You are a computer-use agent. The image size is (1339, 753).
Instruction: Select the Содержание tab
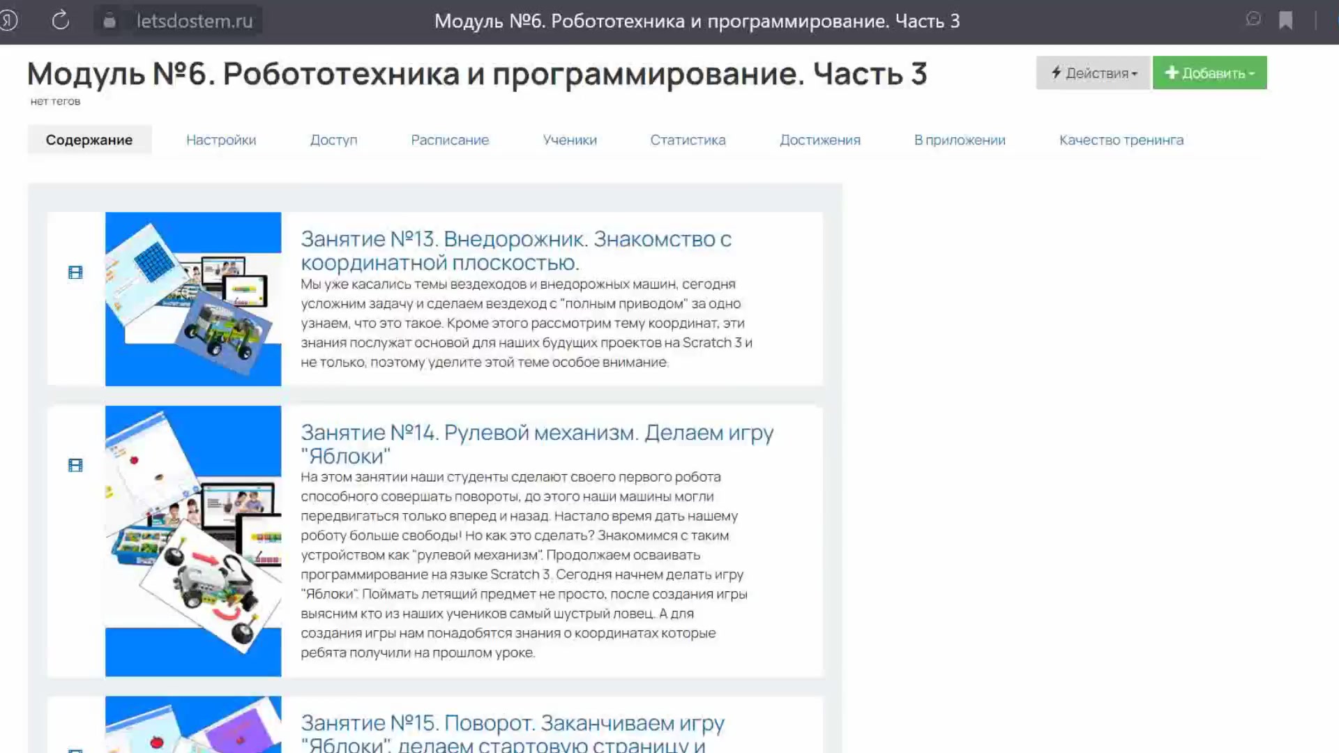[x=89, y=139]
